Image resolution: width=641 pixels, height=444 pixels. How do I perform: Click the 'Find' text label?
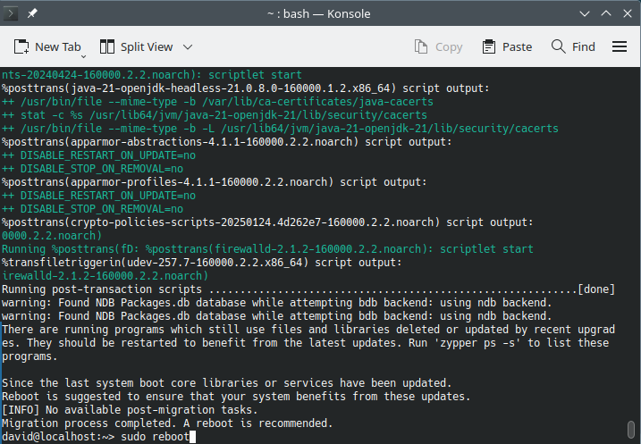pos(584,46)
